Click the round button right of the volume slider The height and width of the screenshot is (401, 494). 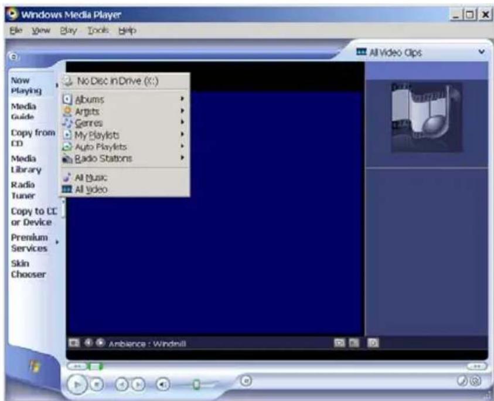pyautogui.click(x=246, y=381)
